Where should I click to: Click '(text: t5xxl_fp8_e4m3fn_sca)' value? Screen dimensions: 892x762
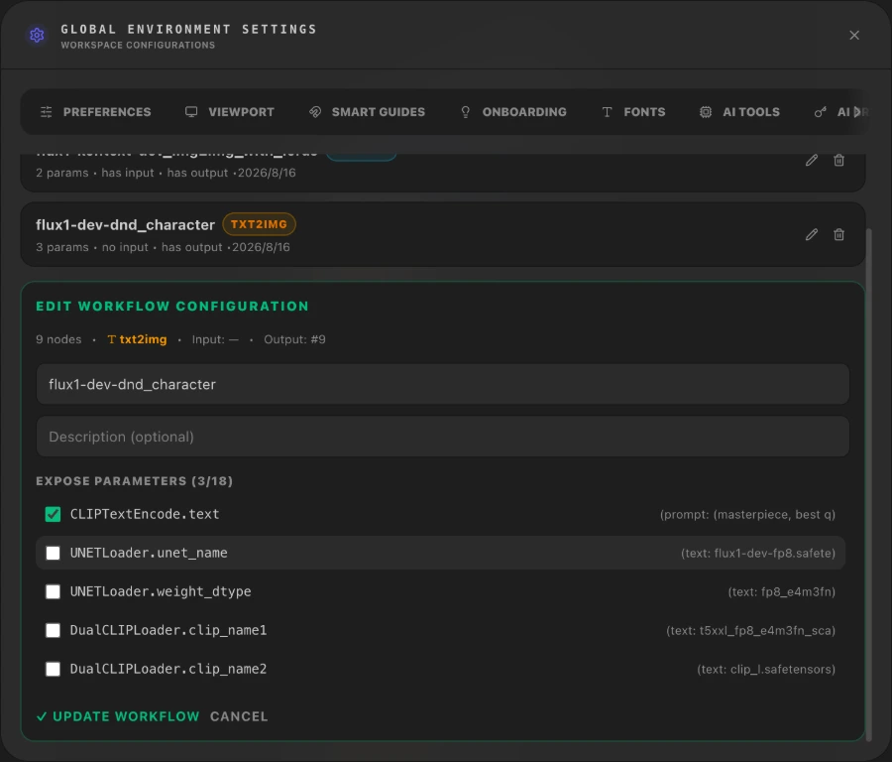coord(751,630)
